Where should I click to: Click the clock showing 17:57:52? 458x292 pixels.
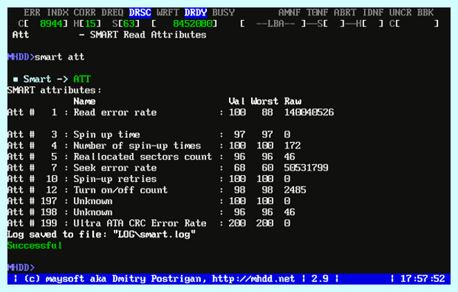click(x=423, y=279)
